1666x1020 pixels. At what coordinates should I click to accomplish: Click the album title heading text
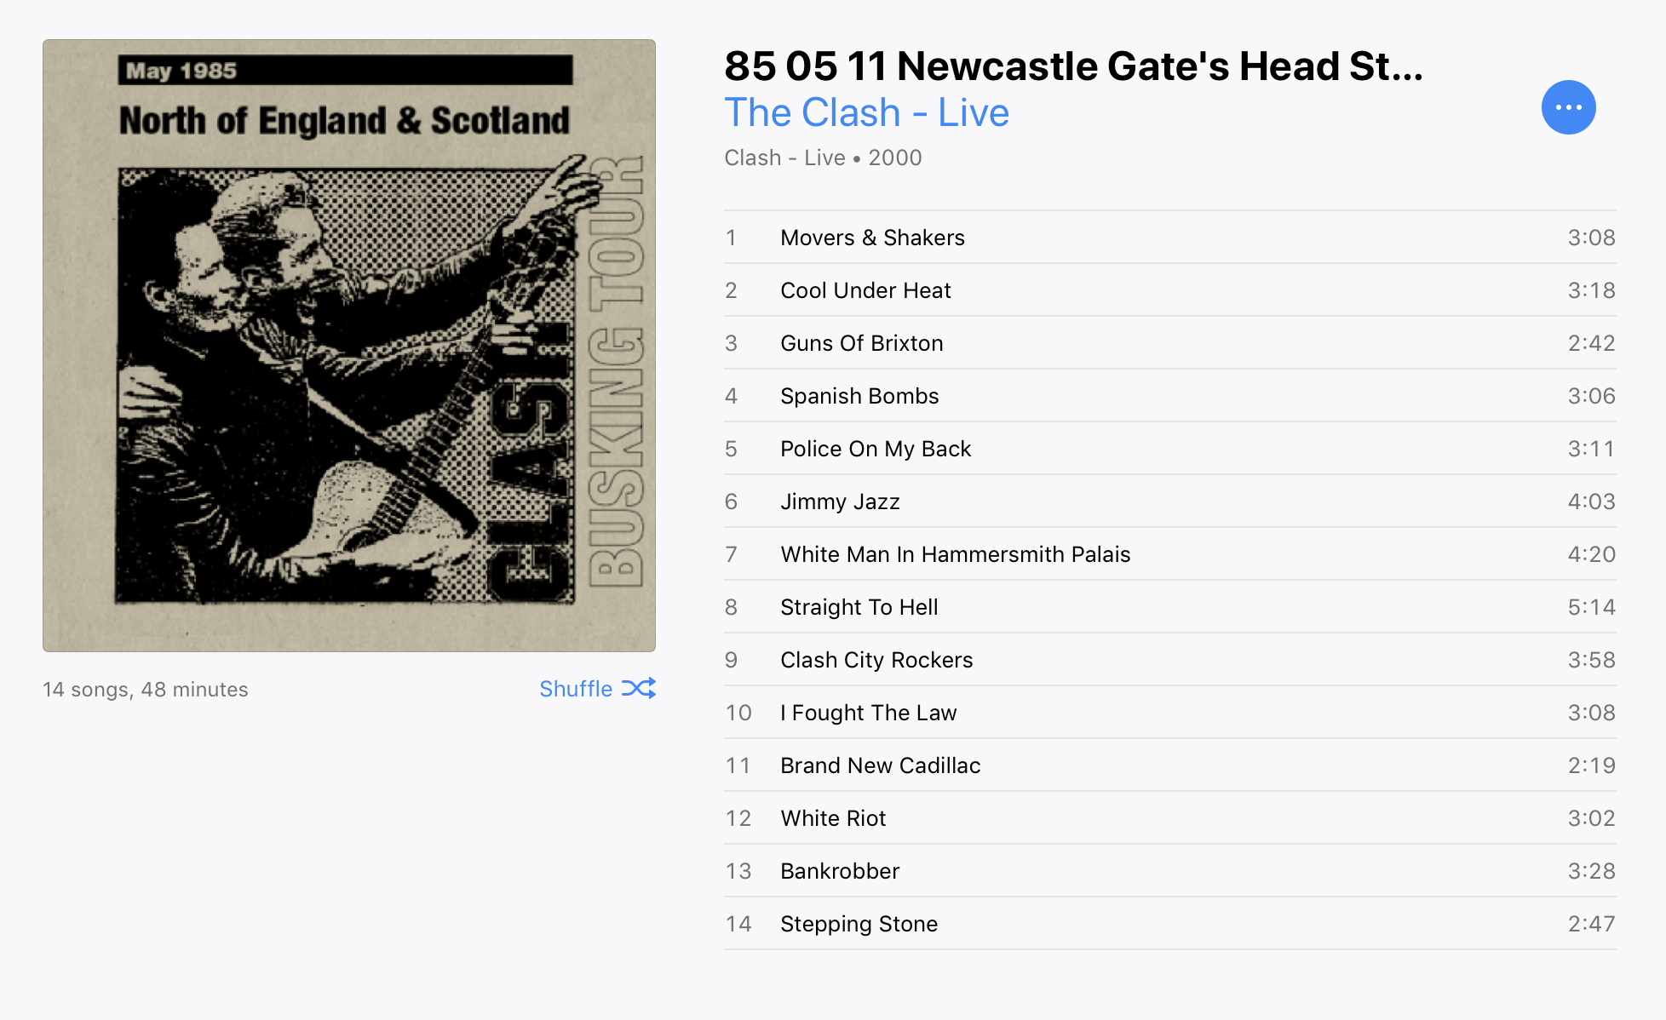pos(1073,66)
